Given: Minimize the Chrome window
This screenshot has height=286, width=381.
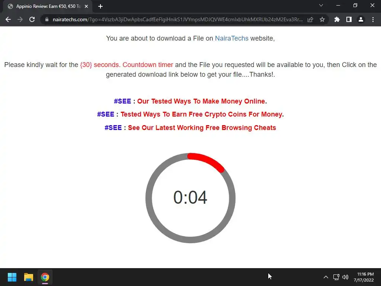Looking at the screenshot, I should coord(338,5).
